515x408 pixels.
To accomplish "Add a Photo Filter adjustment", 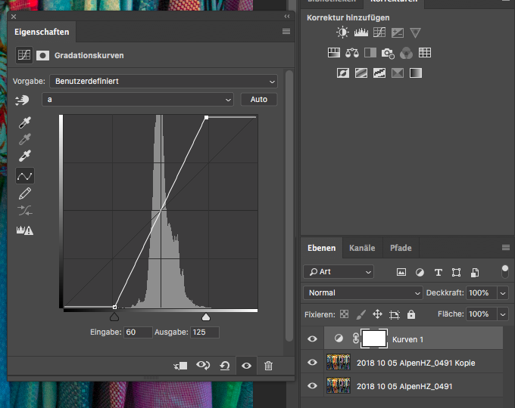I will (x=388, y=53).
